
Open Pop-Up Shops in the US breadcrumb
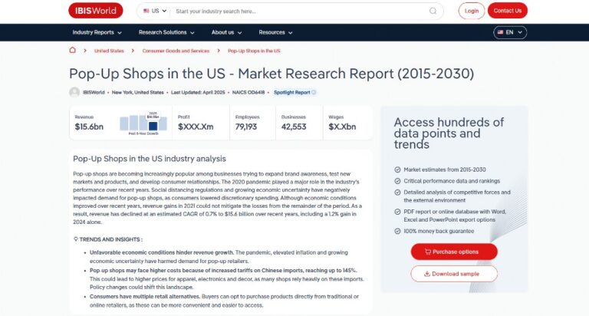tap(254, 51)
